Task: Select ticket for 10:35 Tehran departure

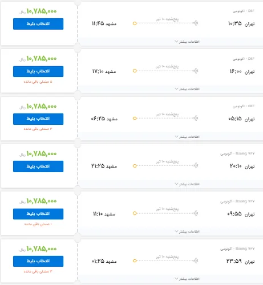Action: (x=38, y=24)
